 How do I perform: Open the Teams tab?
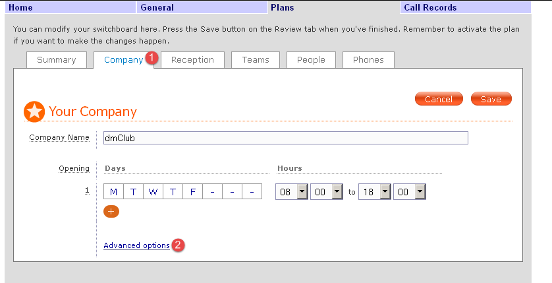point(256,60)
